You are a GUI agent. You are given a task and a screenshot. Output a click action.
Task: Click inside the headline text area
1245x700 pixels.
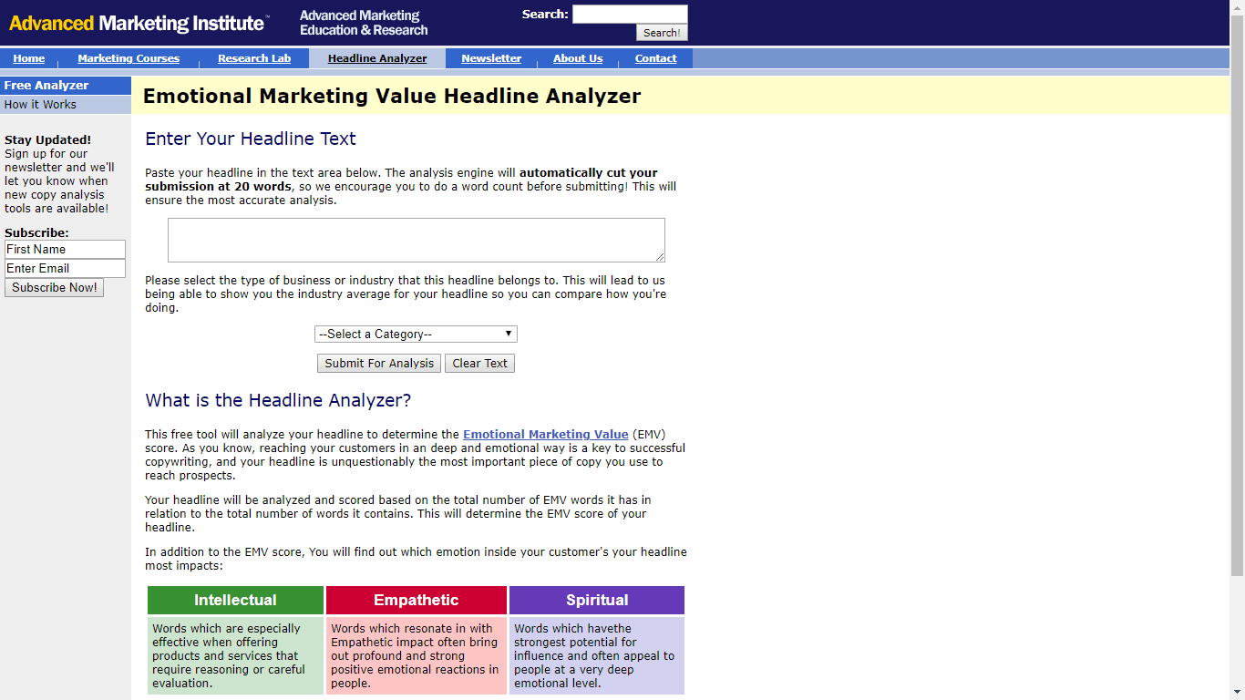416,240
